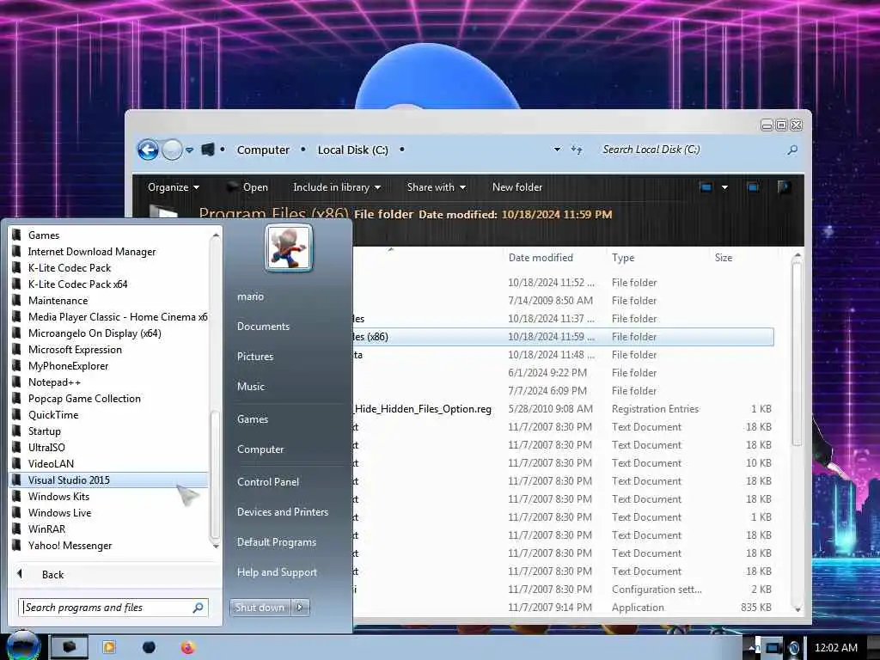Viewport: 880px width, 660px height.
Task: Expand the breadcrumb arrow after Local Disk (C:)
Action: point(402,150)
